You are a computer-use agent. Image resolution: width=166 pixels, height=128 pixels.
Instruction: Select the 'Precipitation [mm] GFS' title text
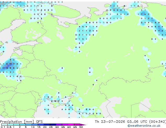21,122
